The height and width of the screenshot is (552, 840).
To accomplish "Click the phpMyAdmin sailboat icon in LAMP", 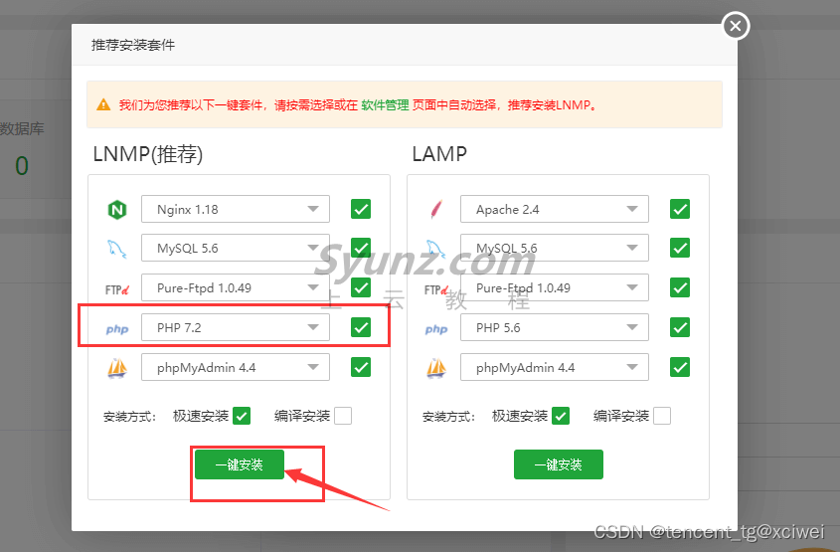I will point(436,368).
